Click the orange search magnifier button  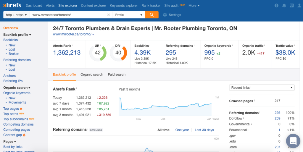pyautogui.click(x=152, y=15)
